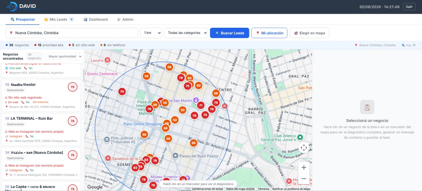Click the Patio Olmos Shopping map label

coord(142,124)
